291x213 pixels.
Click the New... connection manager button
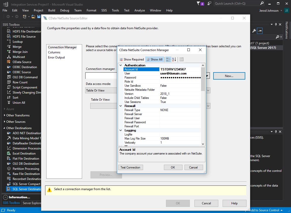tap(229, 76)
